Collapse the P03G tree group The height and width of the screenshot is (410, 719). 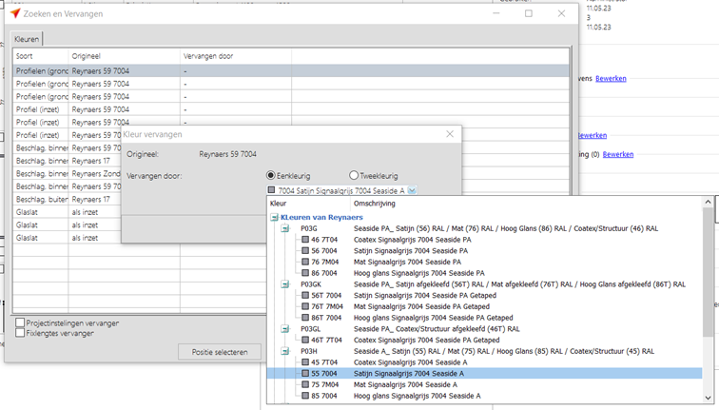click(x=285, y=228)
